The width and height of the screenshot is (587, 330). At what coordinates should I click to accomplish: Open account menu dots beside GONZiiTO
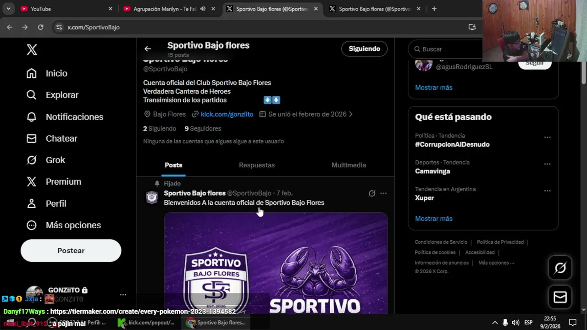pyautogui.click(x=123, y=295)
